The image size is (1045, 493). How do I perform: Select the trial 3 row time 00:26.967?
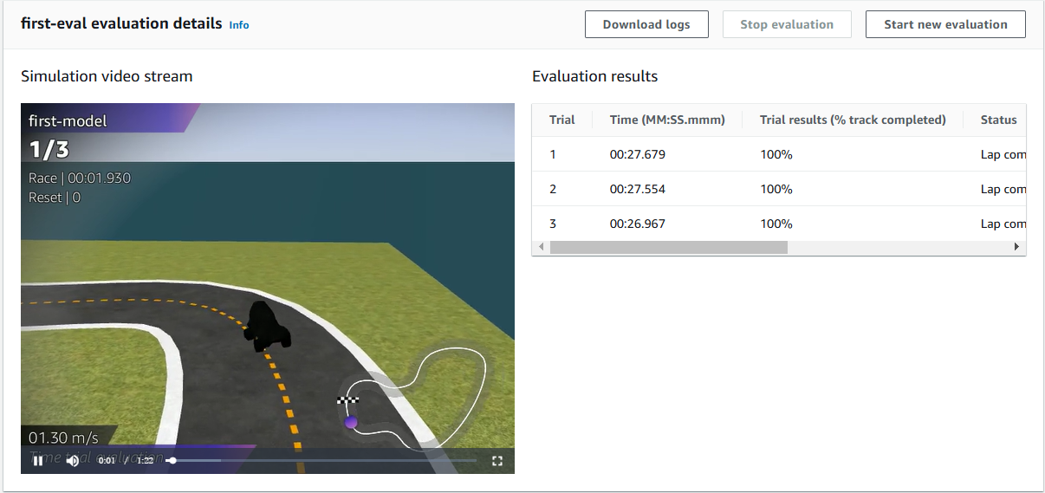click(638, 224)
